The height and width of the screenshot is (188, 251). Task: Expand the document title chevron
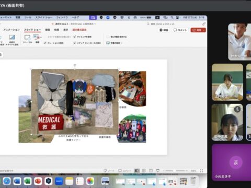[x=95, y=24]
